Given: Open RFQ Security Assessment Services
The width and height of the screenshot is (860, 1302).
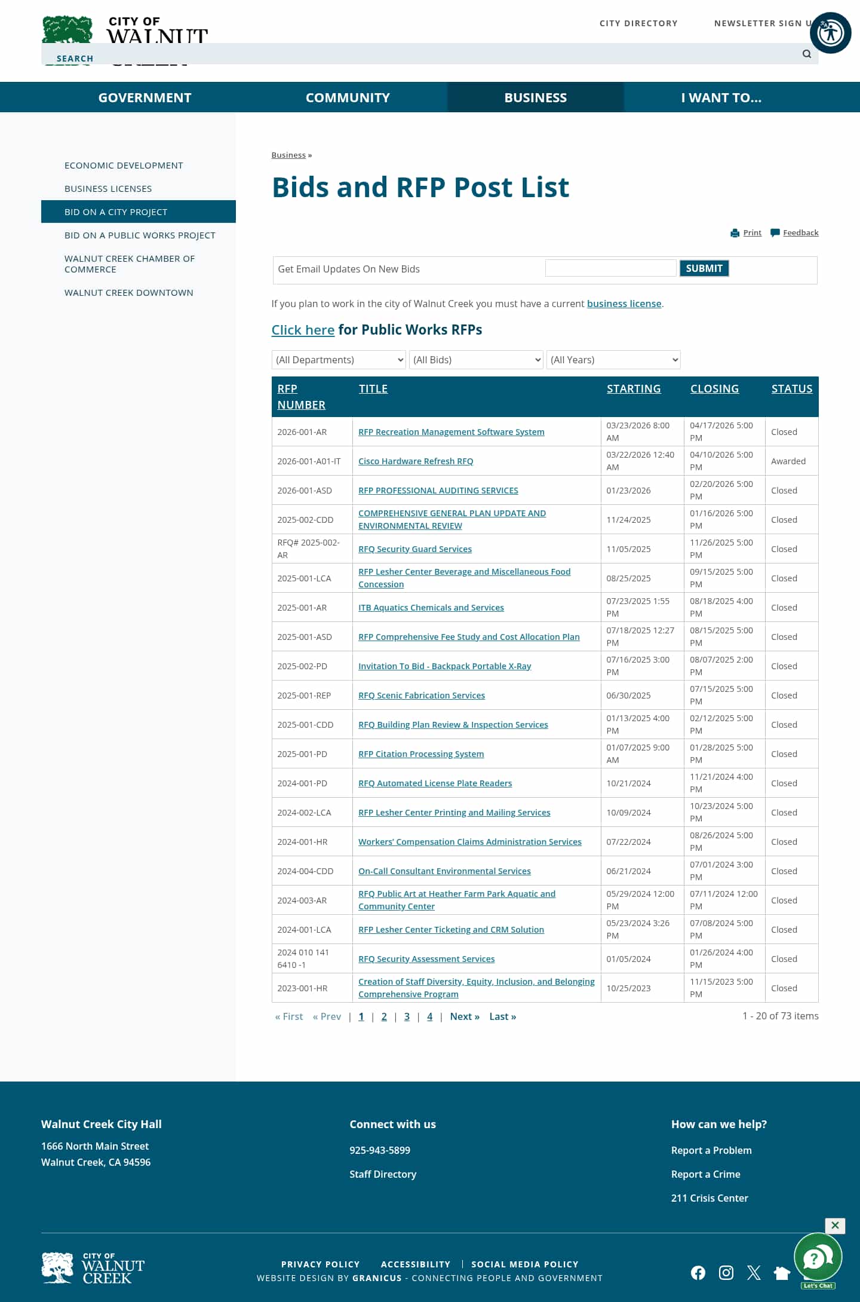Looking at the screenshot, I should pyautogui.click(x=426, y=959).
